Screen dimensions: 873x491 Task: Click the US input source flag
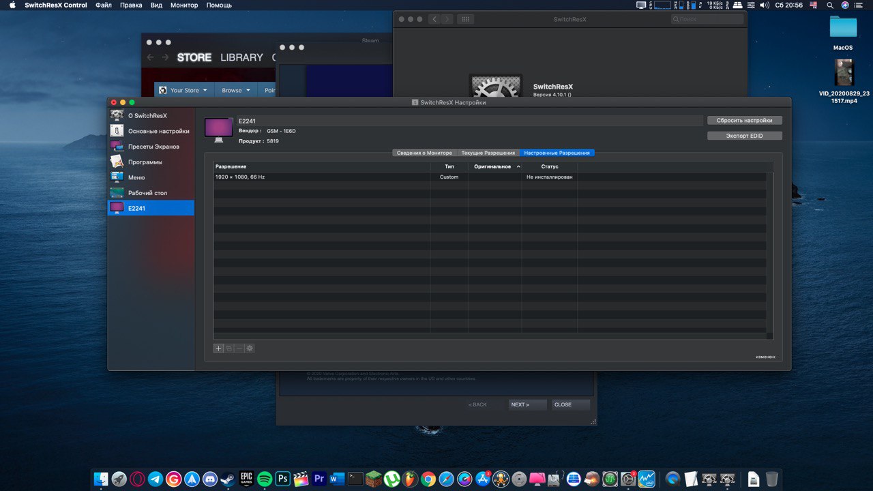[814, 5]
